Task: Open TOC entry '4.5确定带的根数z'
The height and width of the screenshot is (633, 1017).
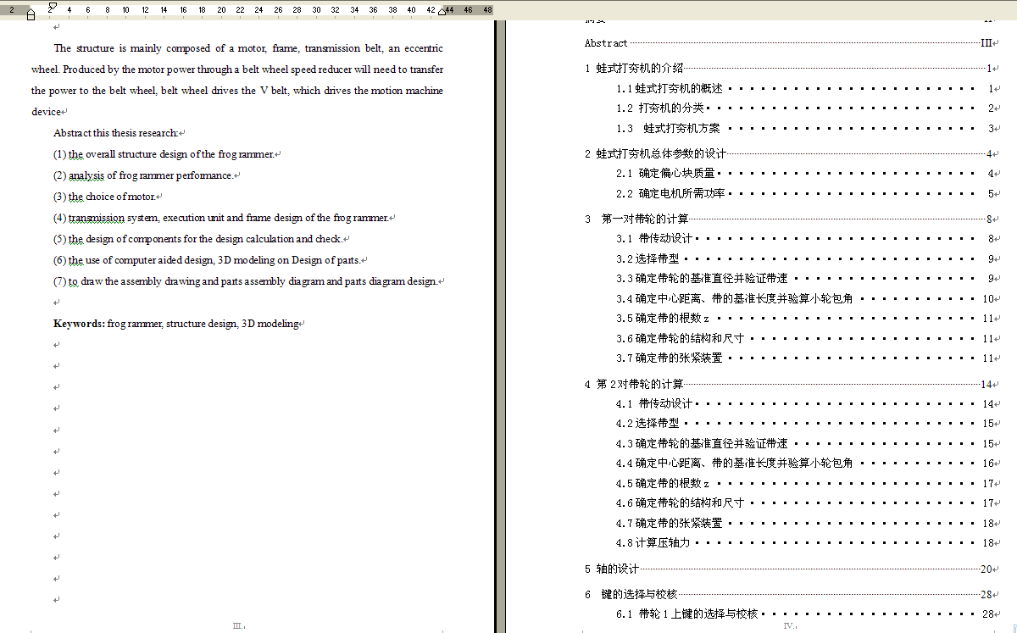Action: pos(807,484)
